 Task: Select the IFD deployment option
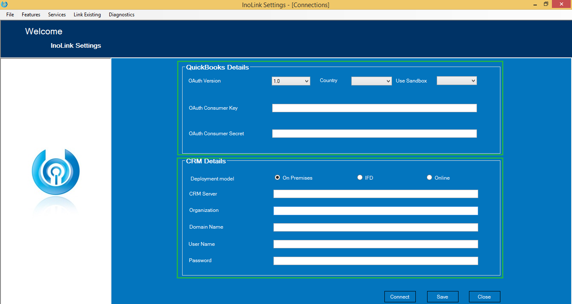pos(365,178)
